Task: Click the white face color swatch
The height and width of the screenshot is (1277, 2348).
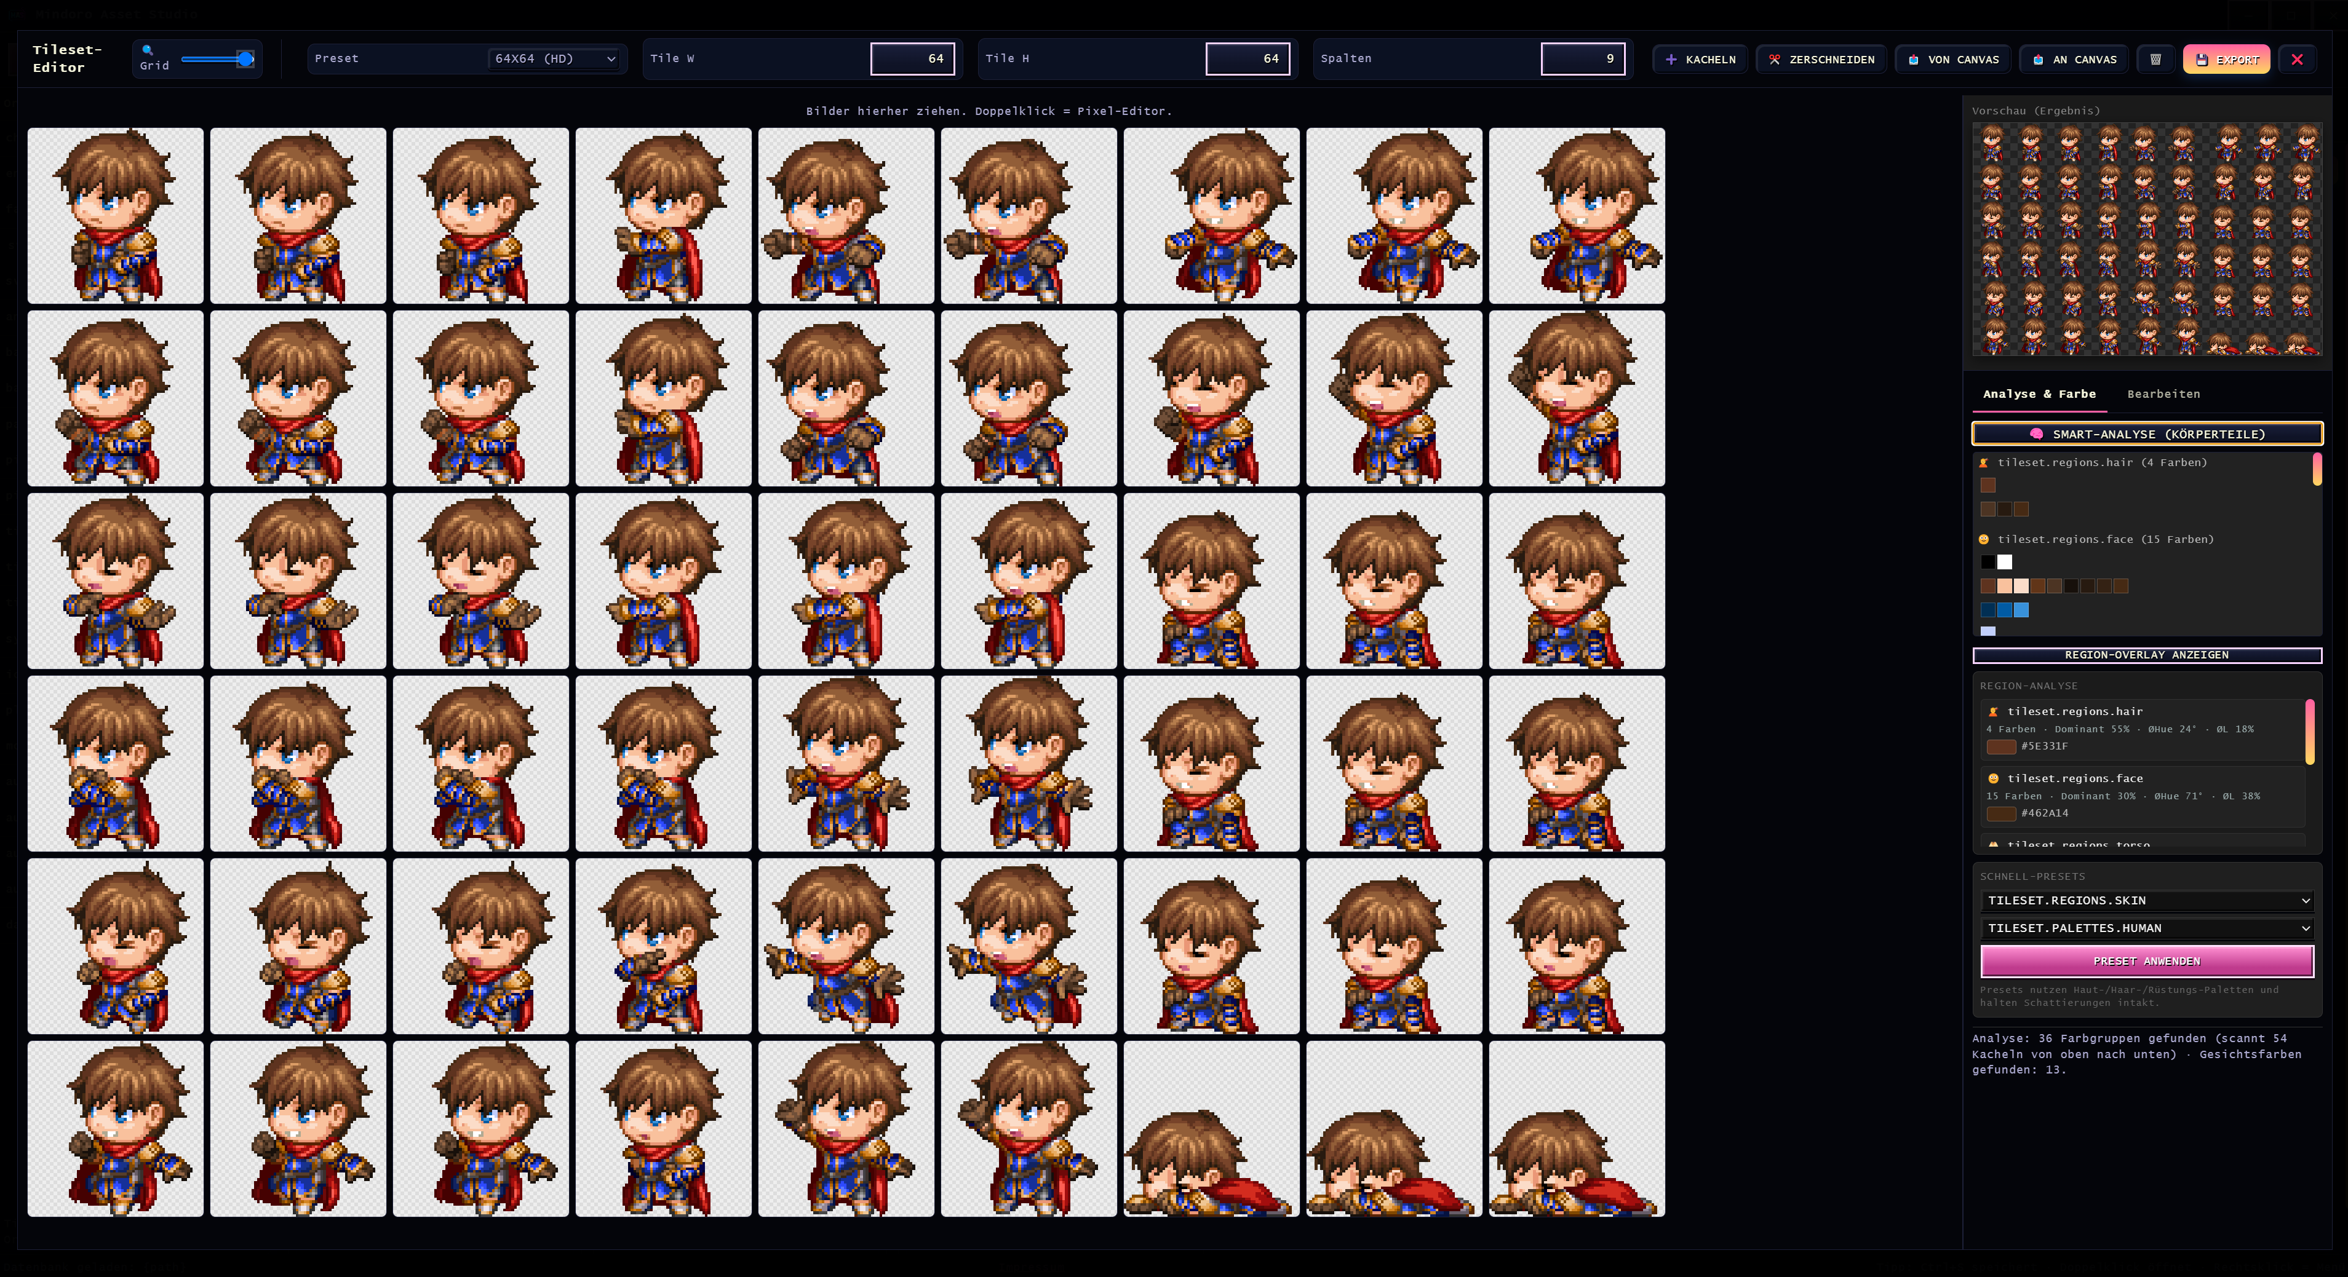Action: click(x=2004, y=562)
